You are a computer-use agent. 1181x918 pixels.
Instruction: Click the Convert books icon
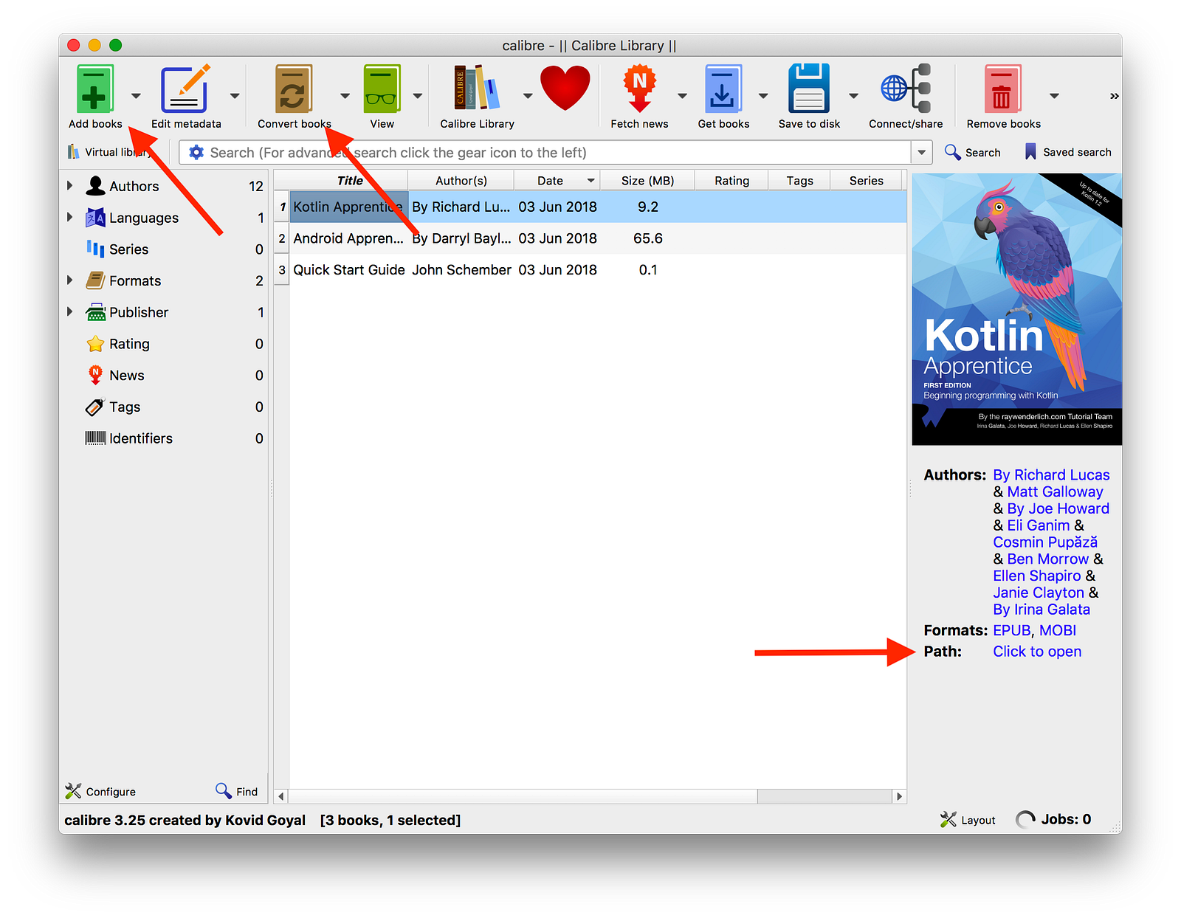pyautogui.click(x=294, y=89)
